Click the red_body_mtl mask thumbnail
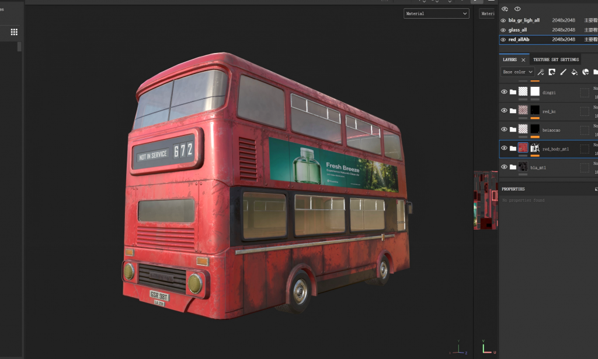 (x=535, y=147)
